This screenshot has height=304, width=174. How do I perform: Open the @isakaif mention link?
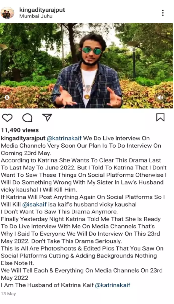pyautogui.click(x=34, y=205)
